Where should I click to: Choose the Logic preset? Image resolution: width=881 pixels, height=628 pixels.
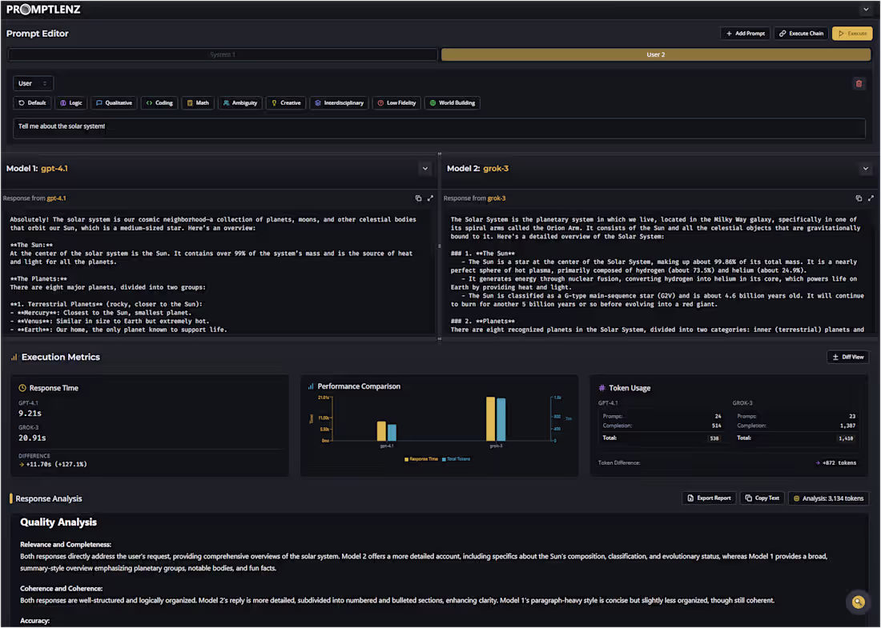point(71,103)
